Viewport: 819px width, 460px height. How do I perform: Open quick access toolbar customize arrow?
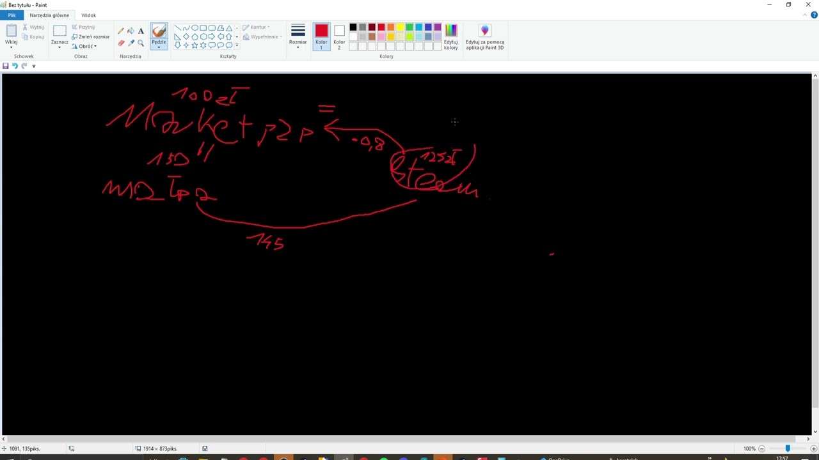pos(34,66)
